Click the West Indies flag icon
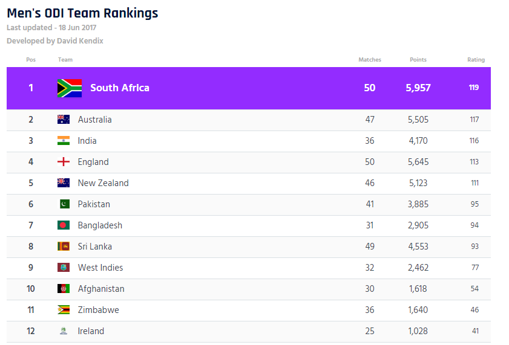509x345 pixels. point(64,268)
